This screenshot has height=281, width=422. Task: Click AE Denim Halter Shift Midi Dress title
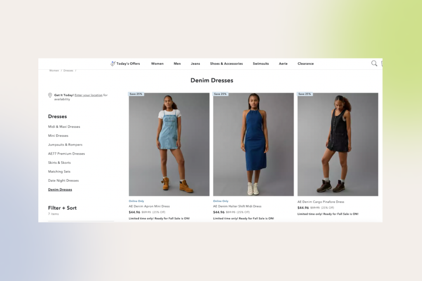237,206
